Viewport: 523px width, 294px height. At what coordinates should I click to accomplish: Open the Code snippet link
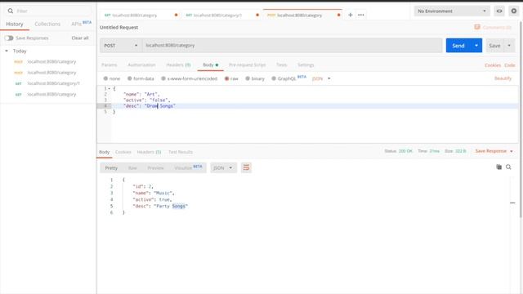click(x=510, y=65)
